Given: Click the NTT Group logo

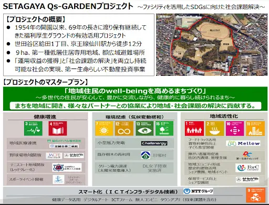Looking at the screenshot, I should click(199, 191).
